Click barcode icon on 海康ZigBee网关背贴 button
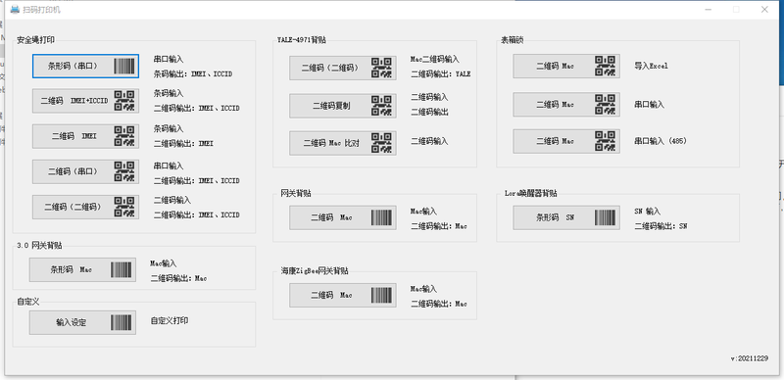 pos(381,295)
